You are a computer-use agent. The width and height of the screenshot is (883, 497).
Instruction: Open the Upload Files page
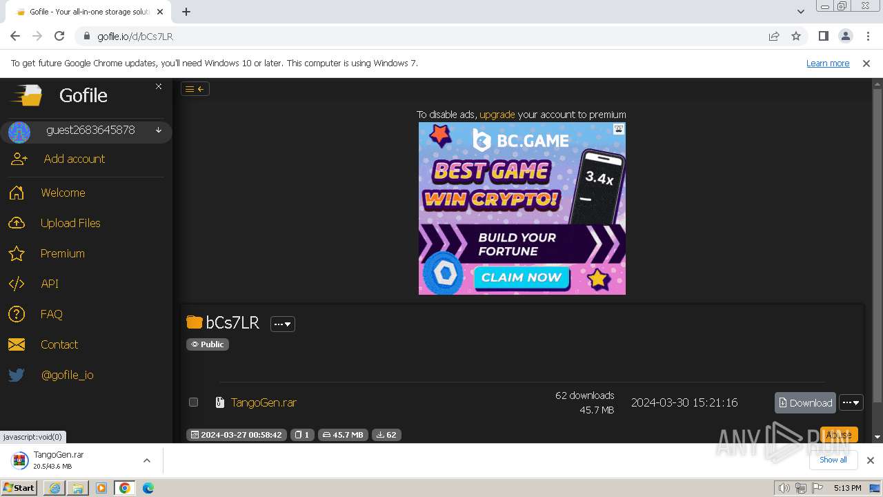point(70,223)
